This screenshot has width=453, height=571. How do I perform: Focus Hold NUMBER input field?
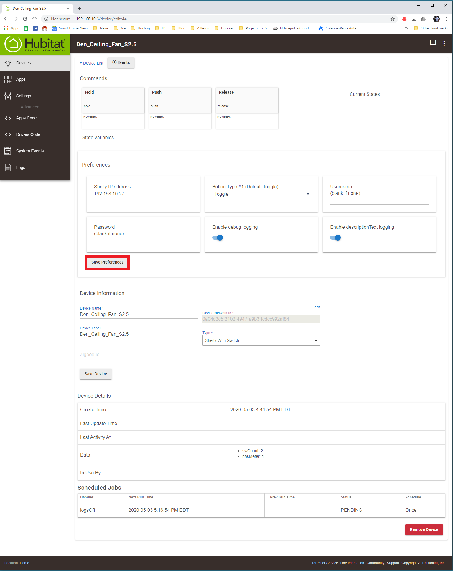pos(111,123)
